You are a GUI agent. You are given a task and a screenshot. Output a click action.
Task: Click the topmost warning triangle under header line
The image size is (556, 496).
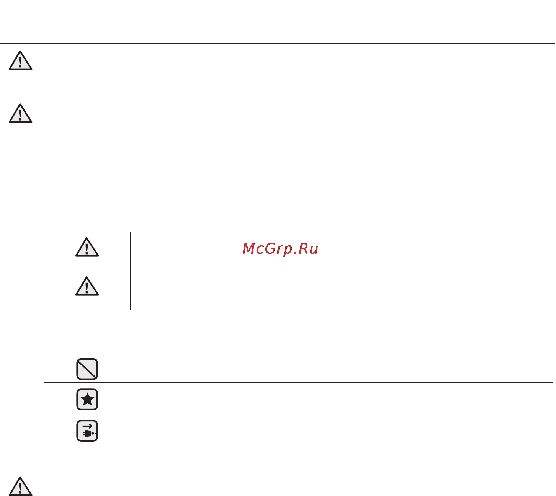(21, 60)
